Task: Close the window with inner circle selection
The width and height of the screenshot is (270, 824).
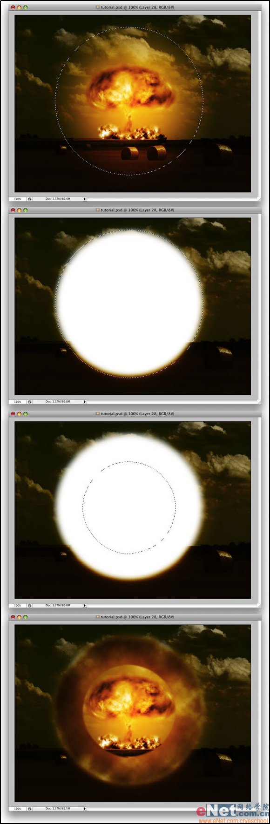Action: (13, 413)
